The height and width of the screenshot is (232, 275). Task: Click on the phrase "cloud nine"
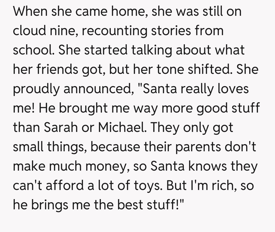[x=45, y=31]
